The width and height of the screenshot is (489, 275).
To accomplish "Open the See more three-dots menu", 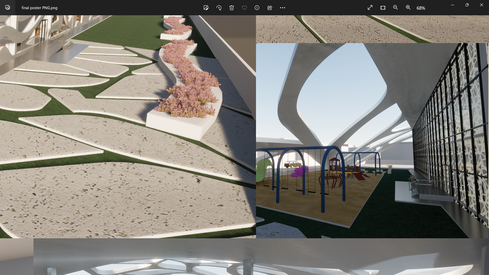I will point(282,8).
